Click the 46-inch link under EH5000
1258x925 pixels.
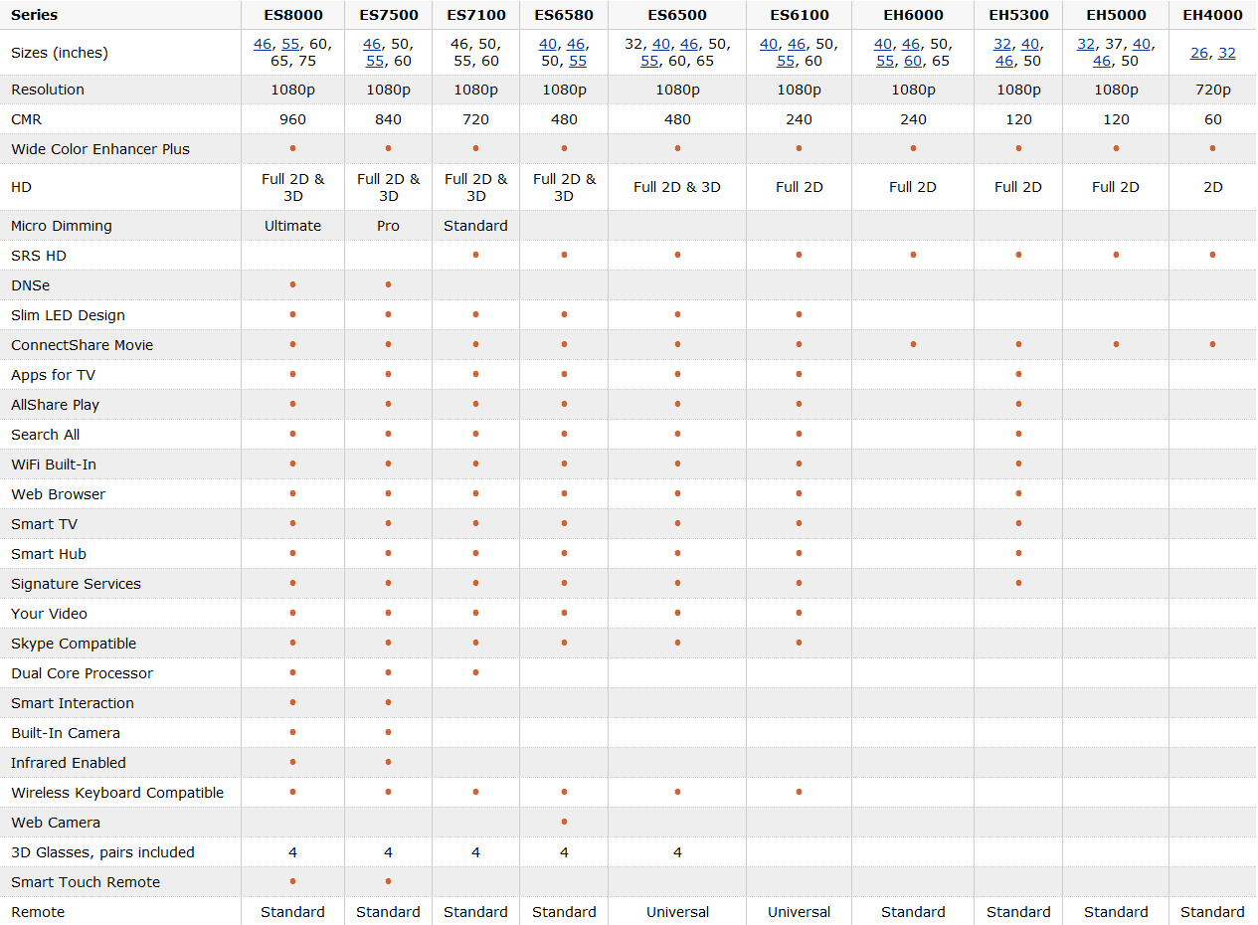[1102, 61]
